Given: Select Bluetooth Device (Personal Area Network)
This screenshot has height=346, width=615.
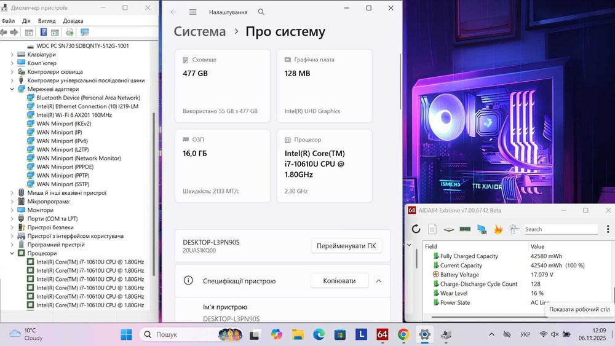Looking at the screenshot, I should coord(88,98).
